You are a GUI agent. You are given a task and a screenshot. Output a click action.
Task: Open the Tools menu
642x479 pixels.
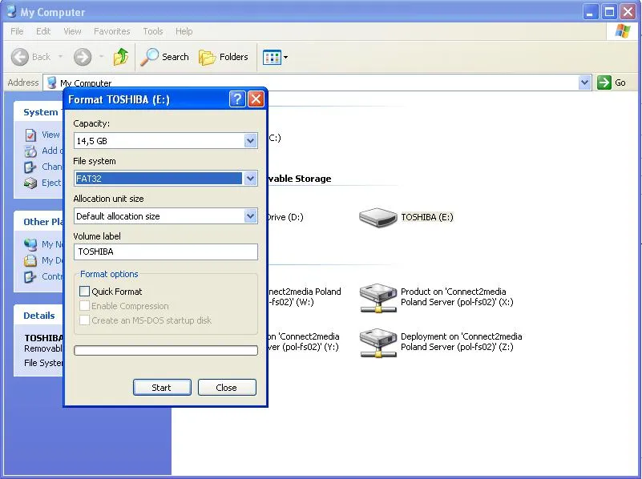tap(153, 31)
